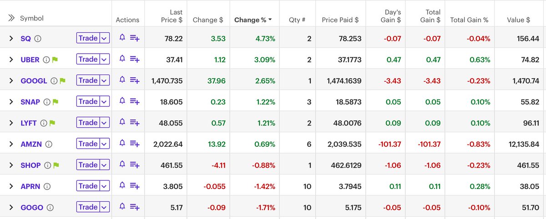Click the alert bell icon for UBER
The width and height of the screenshot is (546, 219).
click(x=122, y=59)
